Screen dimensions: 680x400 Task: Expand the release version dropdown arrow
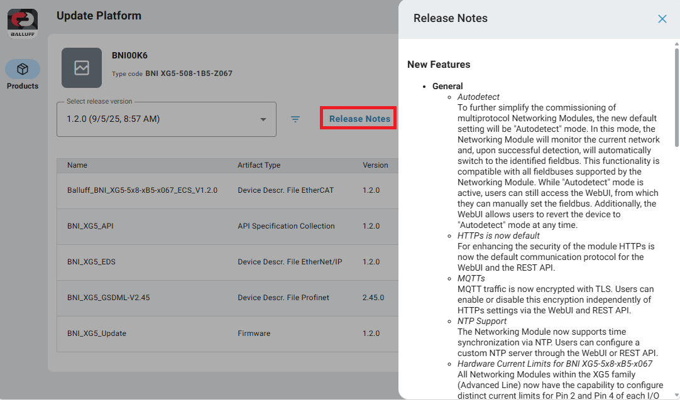(263, 119)
